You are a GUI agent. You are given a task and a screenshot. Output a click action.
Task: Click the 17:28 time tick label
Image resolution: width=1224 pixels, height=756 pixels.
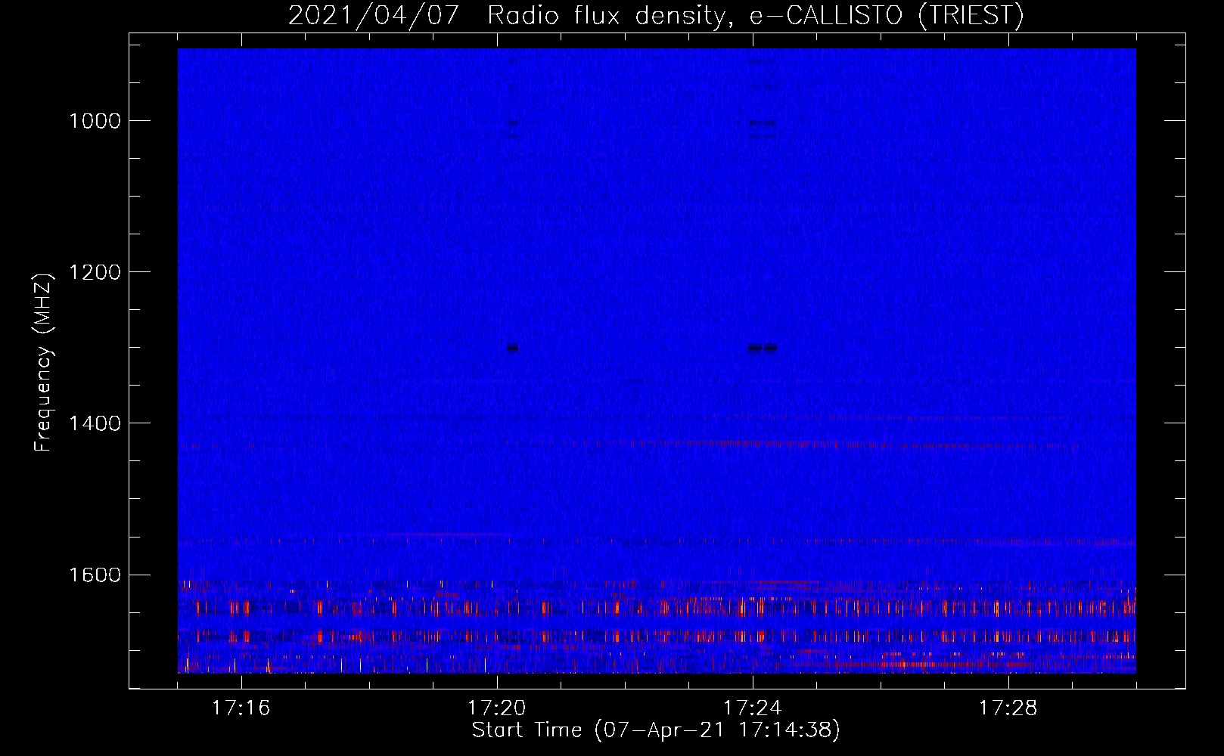click(1008, 708)
